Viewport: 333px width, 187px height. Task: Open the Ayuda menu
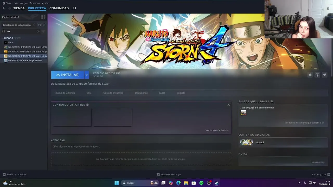click(45, 3)
